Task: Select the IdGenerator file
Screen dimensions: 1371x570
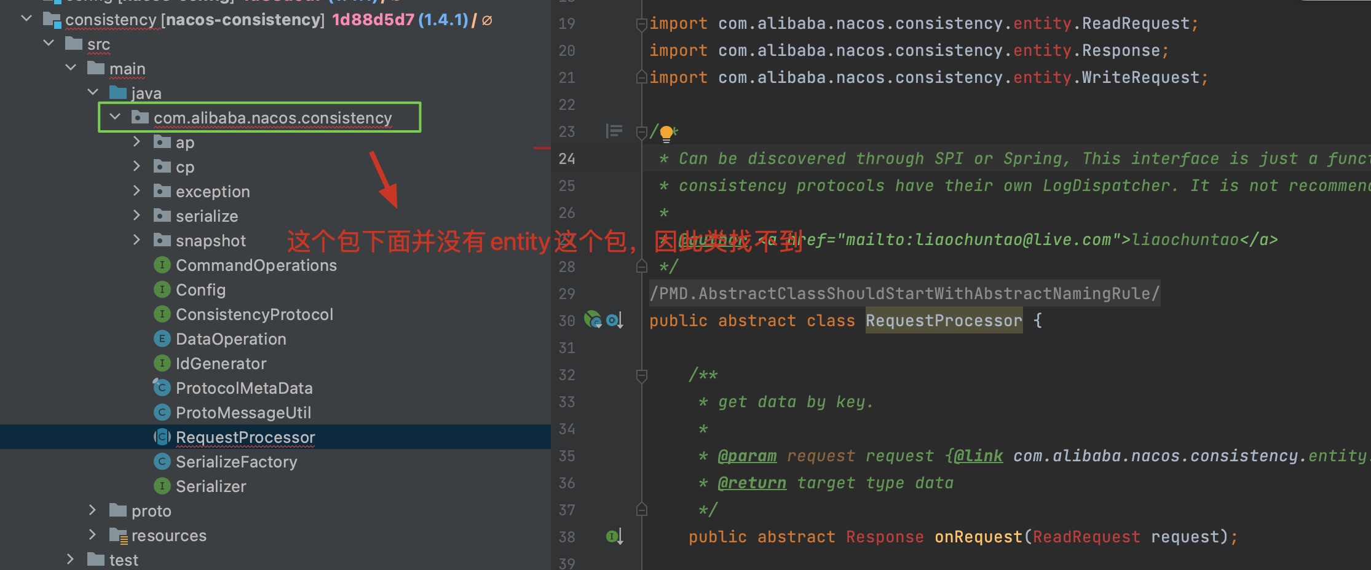Action: 221,364
